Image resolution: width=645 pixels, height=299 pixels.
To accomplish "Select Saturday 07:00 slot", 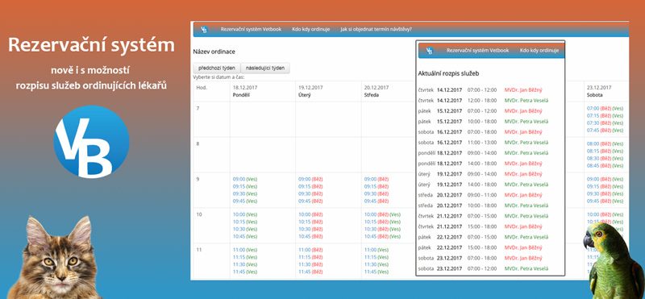I will point(605,109).
